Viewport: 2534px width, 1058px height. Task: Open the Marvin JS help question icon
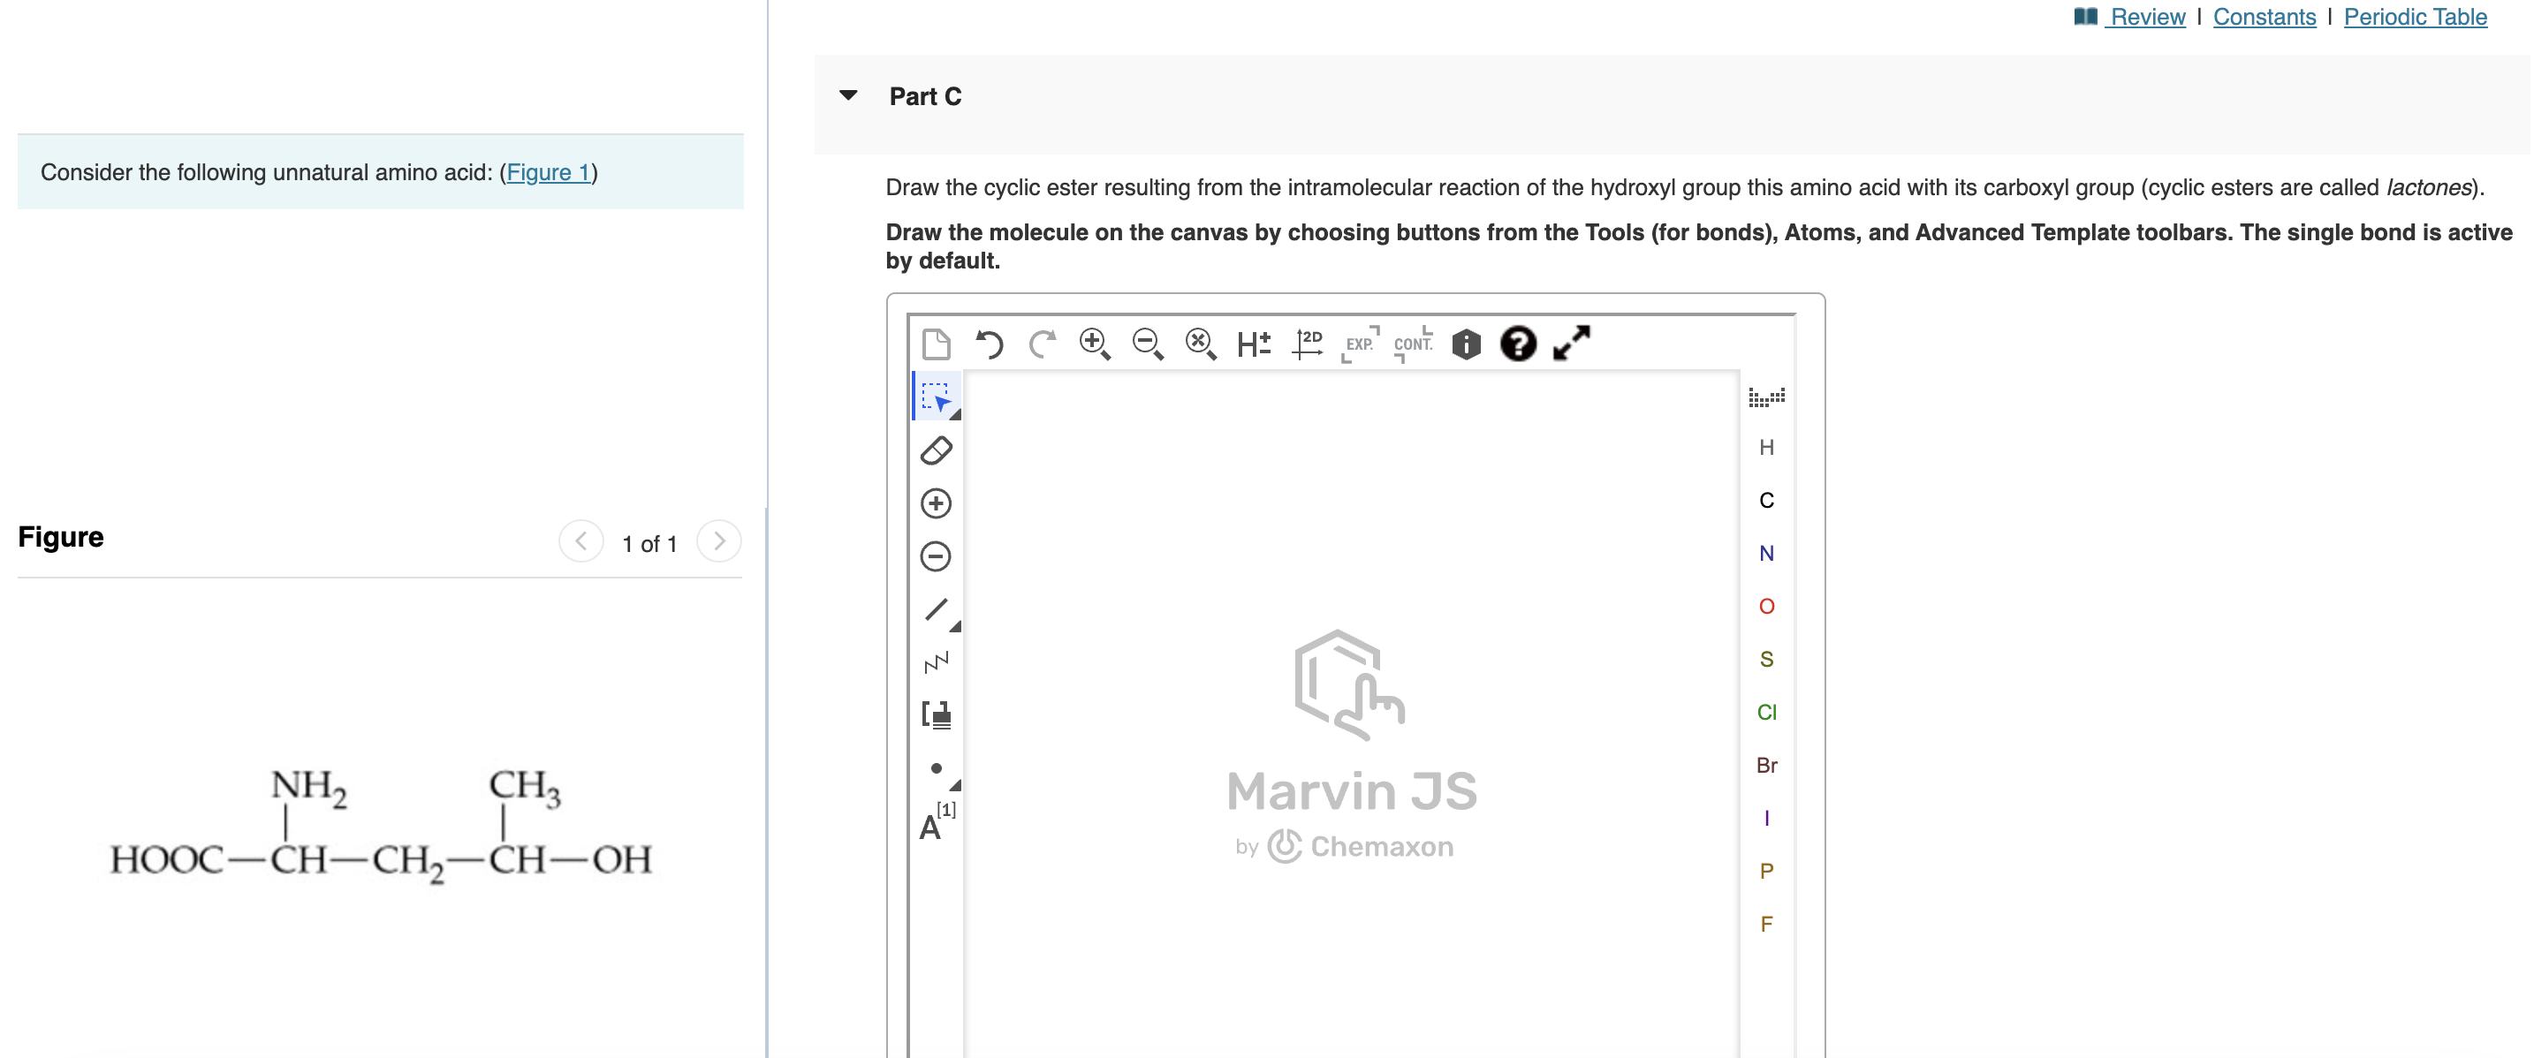tap(1517, 344)
